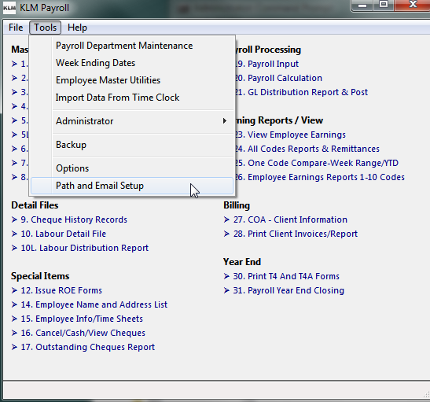Click arrow icon beside Employee Info/Time Sheets
This screenshot has width=430, height=402.
point(14,319)
